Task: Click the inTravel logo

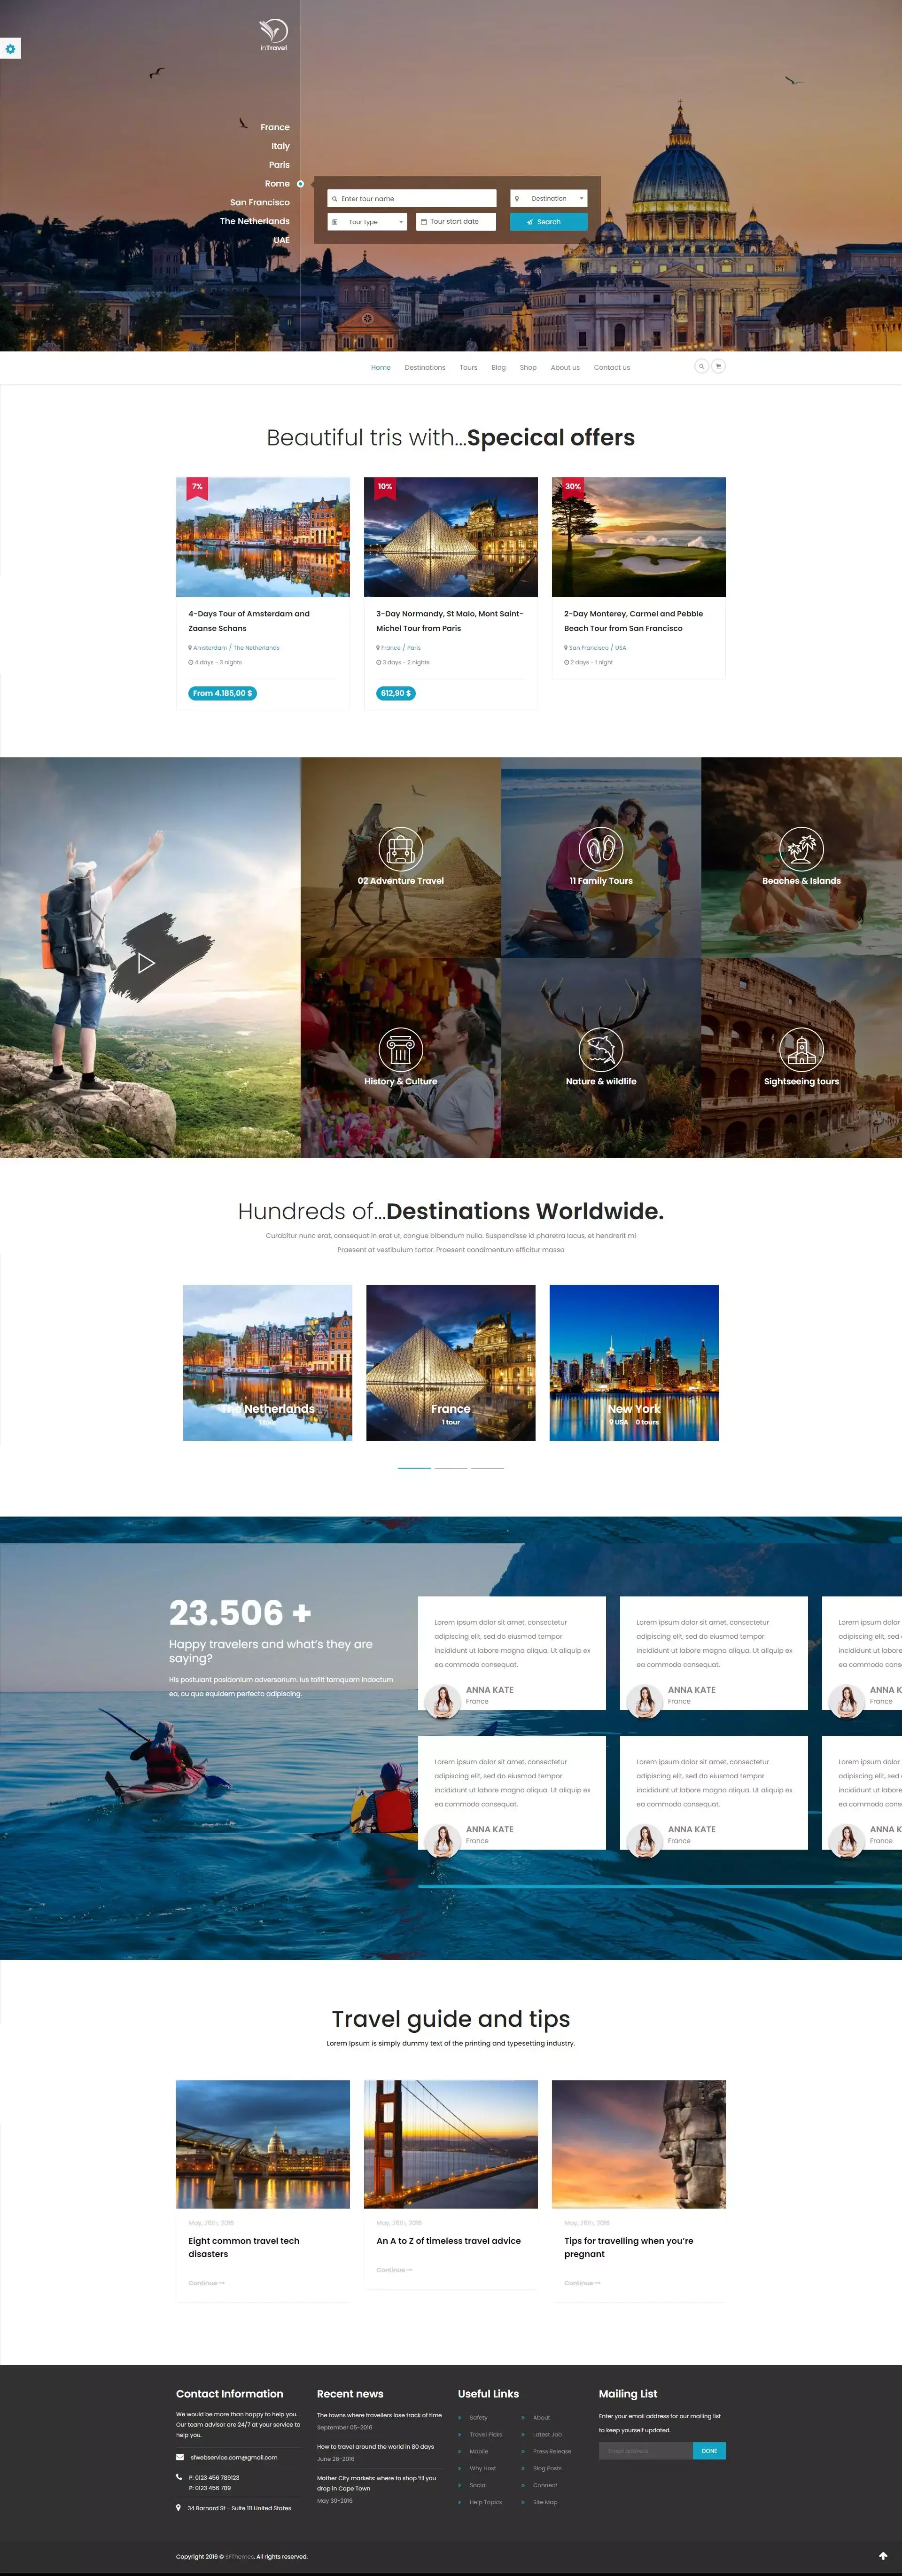Action: coord(273,34)
